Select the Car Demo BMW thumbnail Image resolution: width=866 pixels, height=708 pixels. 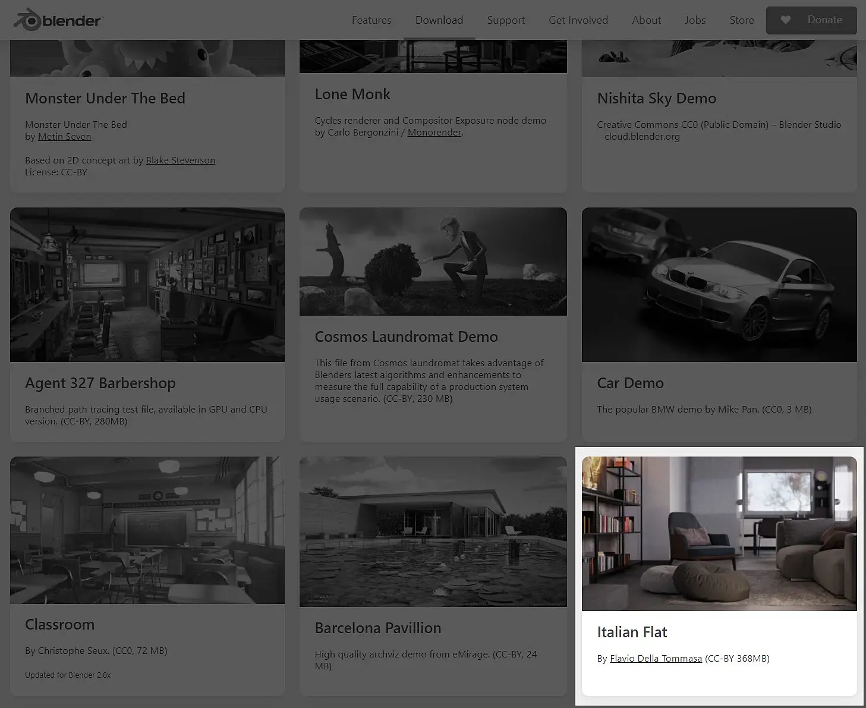click(x=719, y=285)
